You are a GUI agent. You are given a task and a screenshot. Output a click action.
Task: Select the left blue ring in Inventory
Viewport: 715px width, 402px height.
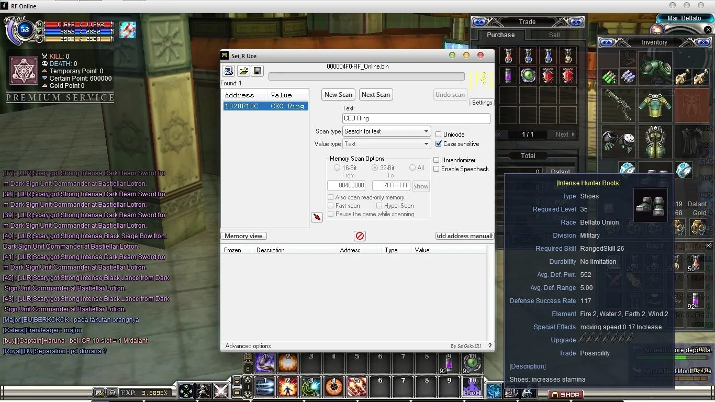(x=627, y=169)
